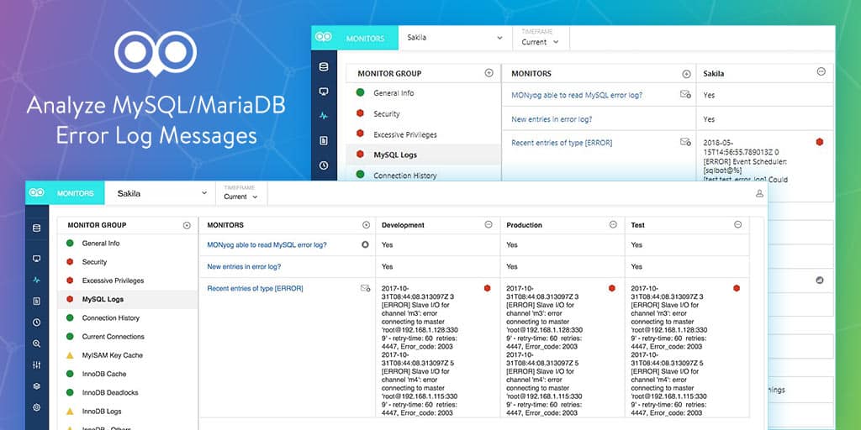Open 'MONyog able to read MySQL error log?' back link
The height and width of the screenshot is (430, 861).
click(577, 95)
